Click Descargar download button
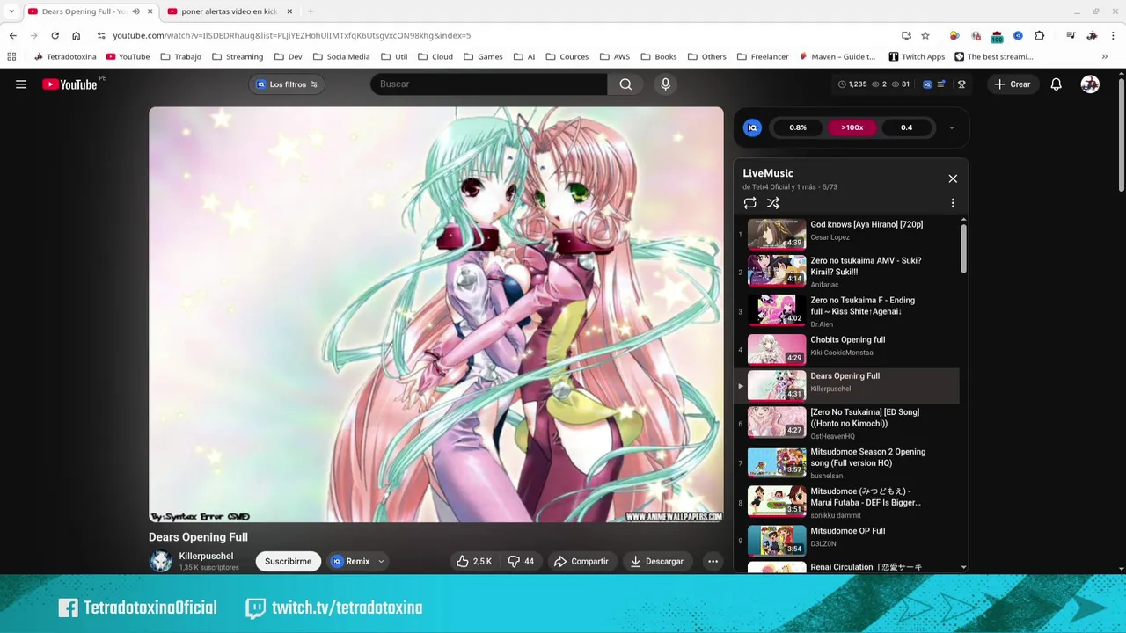 click(656, 561)
